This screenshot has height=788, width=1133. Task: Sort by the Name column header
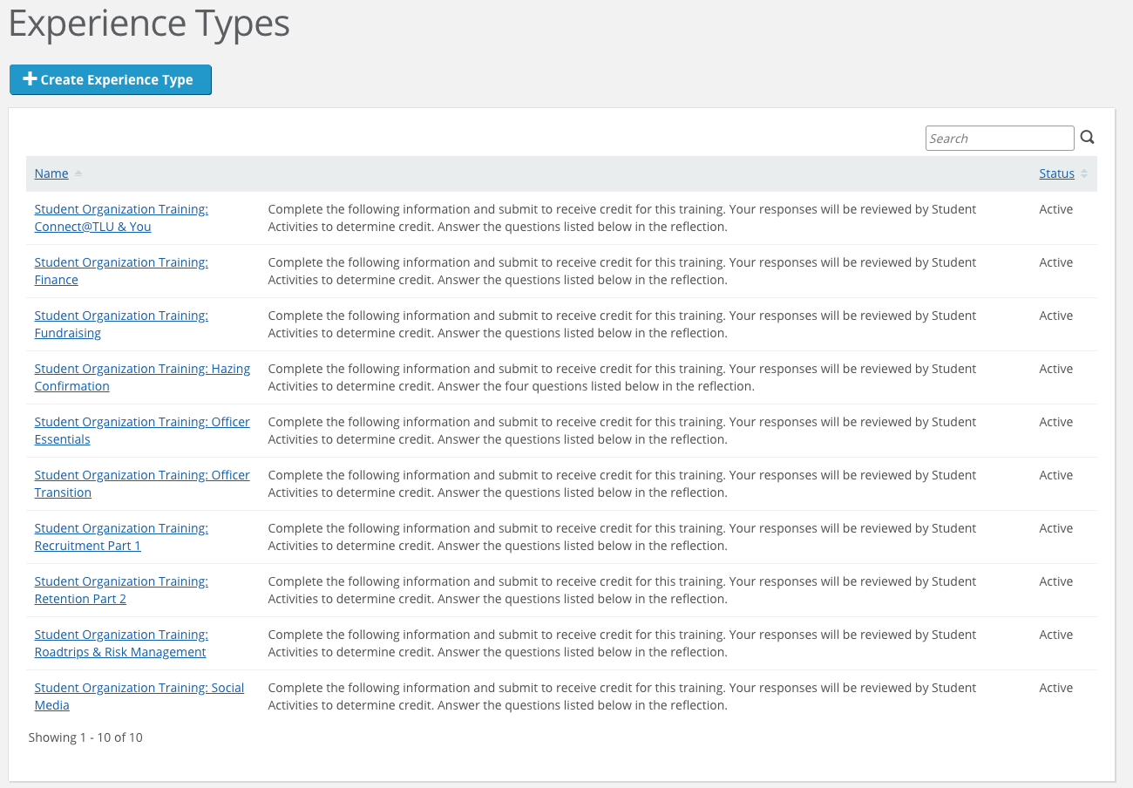pyautogui.click(x=51, y=173)
